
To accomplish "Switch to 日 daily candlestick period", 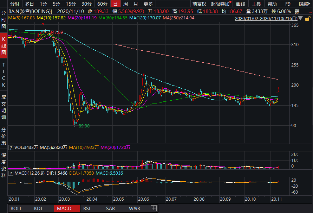I will [x=115, y=4].
